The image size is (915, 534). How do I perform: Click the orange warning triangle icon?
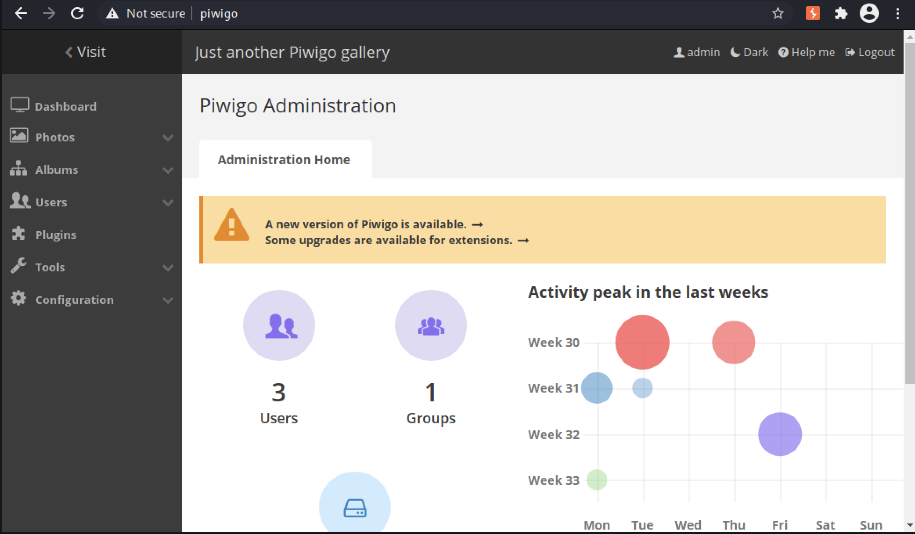[x=232, y=225]
